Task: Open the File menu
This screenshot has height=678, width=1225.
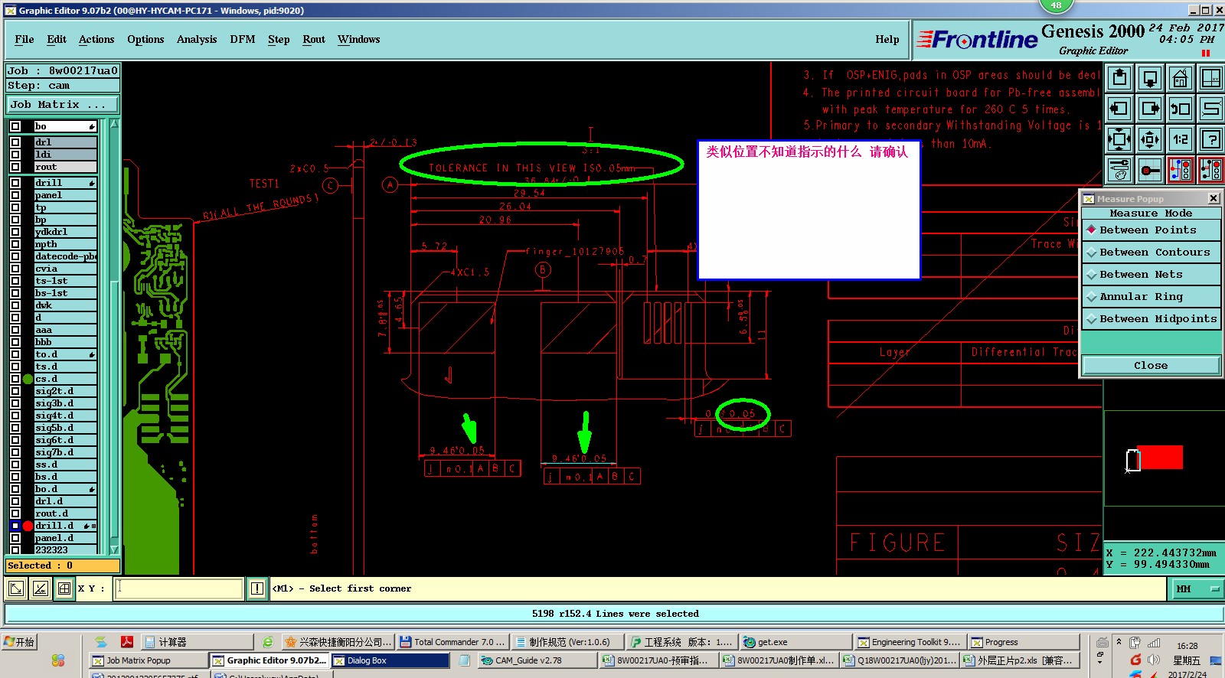Action: tap(24, 39)
